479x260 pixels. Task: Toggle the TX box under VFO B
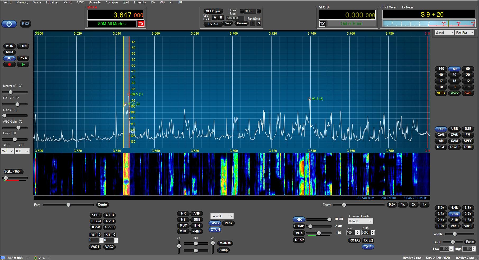322,24
